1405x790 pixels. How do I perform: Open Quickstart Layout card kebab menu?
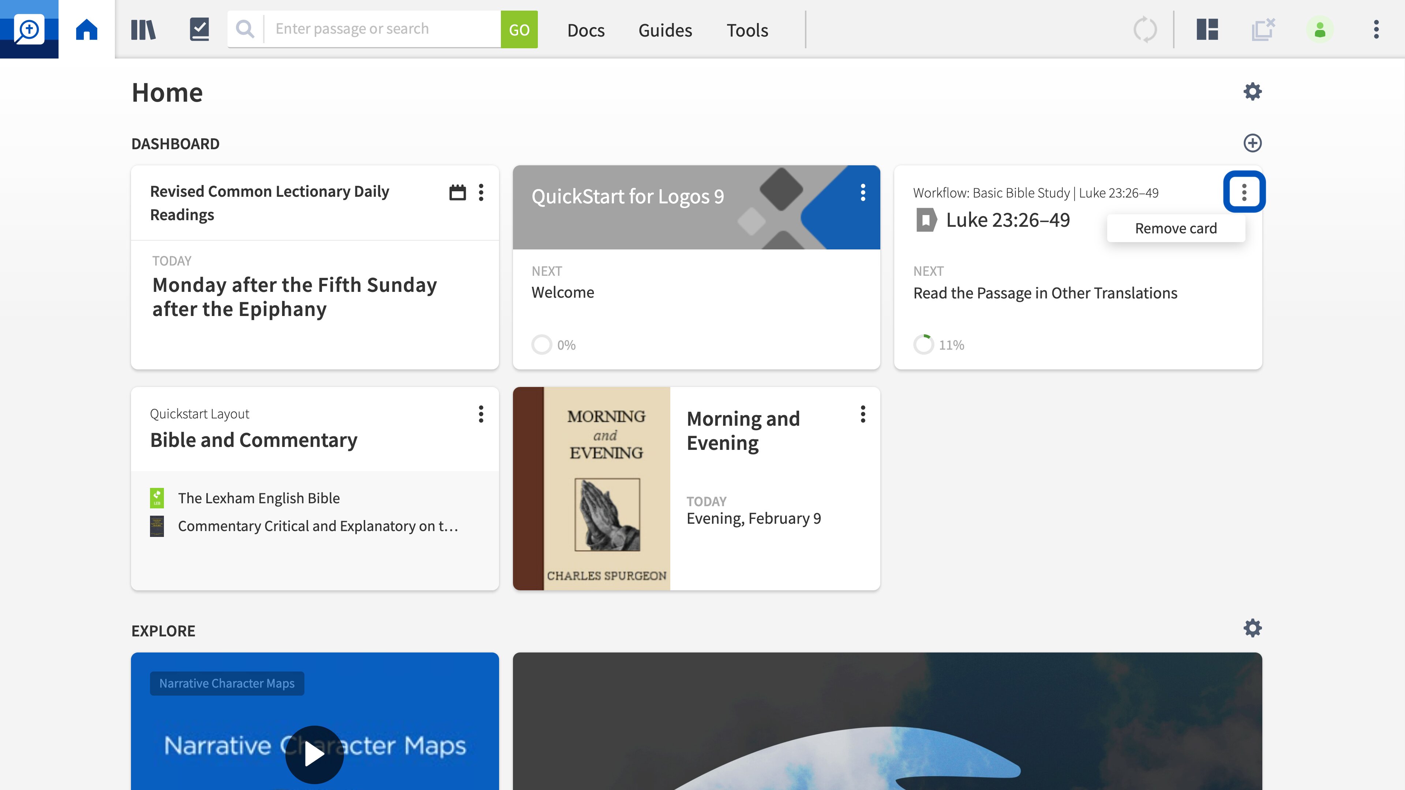pos(481,414)
